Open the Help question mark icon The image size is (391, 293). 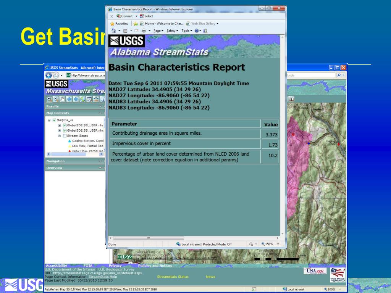(x=197, y=31)
